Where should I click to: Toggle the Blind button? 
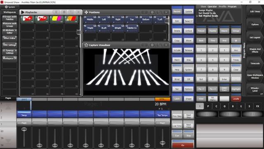[x=177, y=78]
